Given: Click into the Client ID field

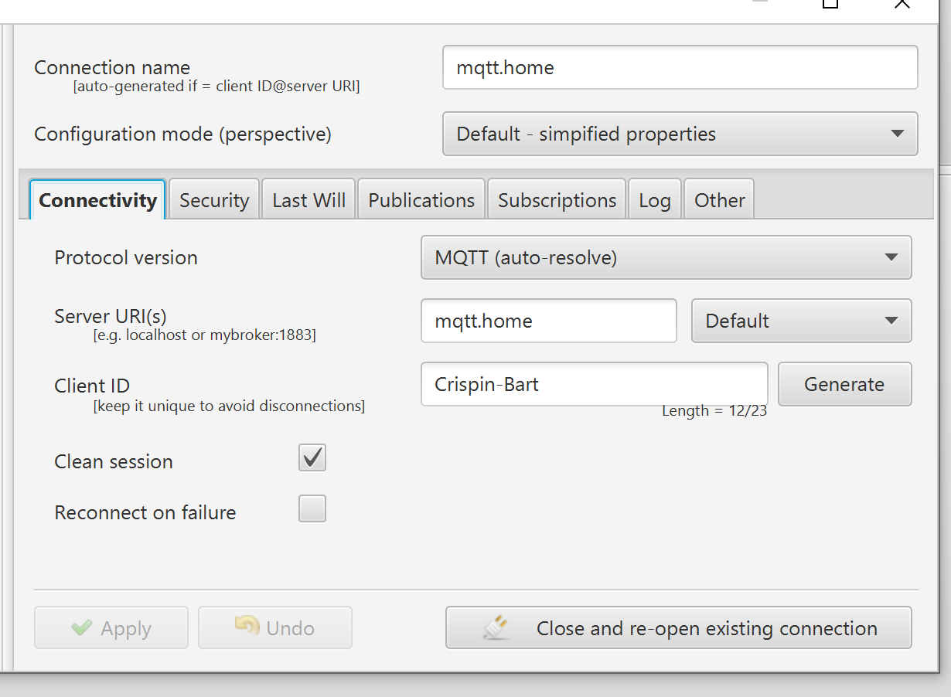Looking at the screenshot, I should point(594,384).
